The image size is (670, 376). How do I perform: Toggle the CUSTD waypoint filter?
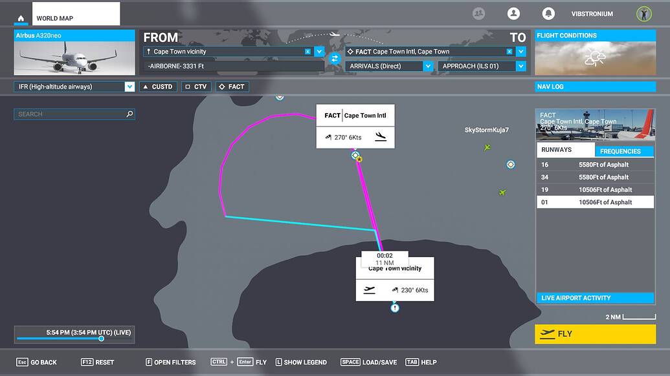(158, 86)
